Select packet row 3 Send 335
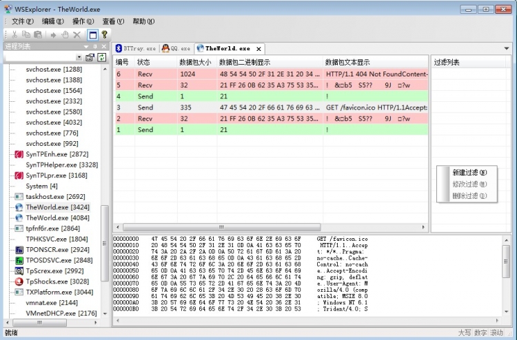Image resolution: width=517 pixels, height=340 pixels. point(271,107)
